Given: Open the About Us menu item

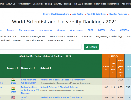Looking at the screenshot, I should click(x=11, y=4).
